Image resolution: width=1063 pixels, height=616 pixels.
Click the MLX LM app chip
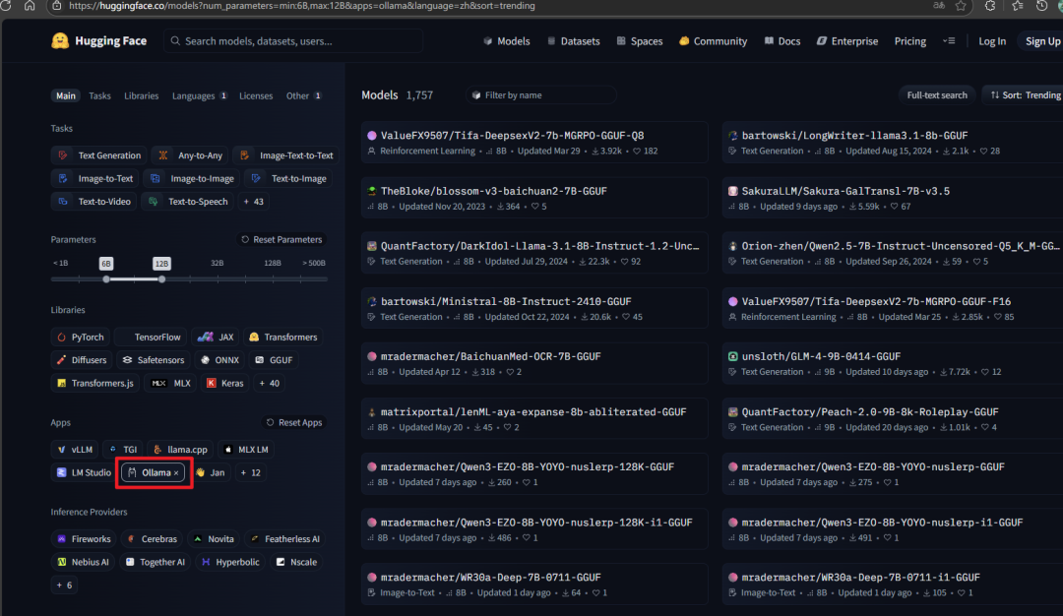tap(246, 450)
